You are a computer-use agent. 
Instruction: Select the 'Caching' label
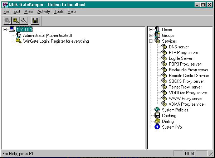coord(169,116)
